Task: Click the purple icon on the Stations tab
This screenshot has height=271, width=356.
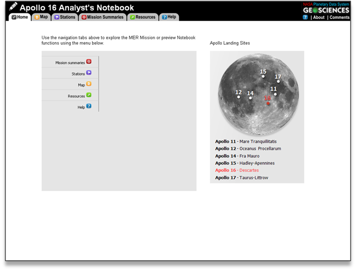Action: 57,17
